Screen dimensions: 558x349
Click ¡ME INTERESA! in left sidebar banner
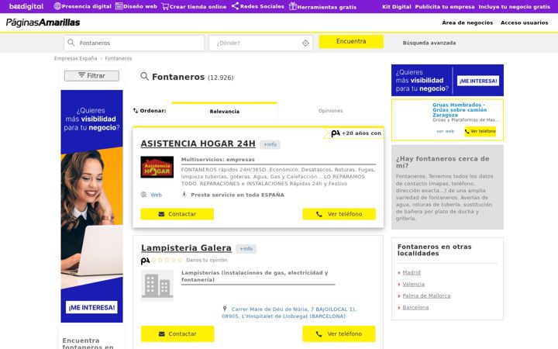pos(91,307)
